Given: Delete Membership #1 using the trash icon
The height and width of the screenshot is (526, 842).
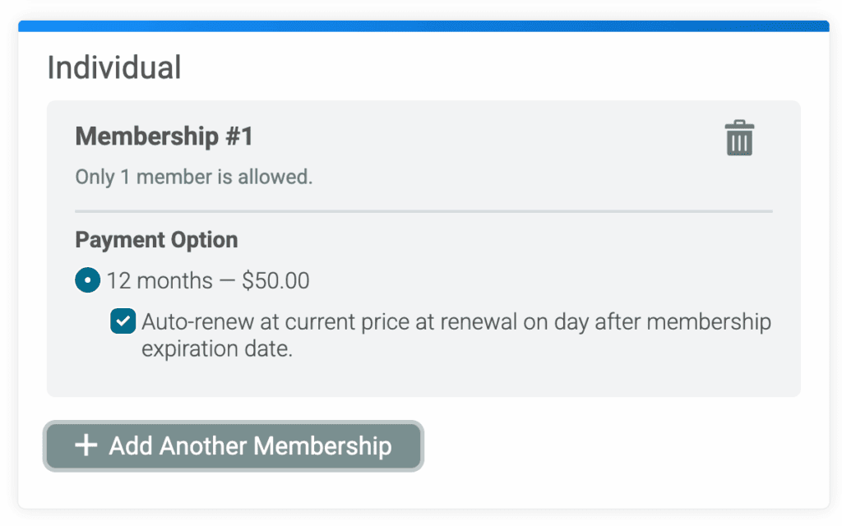Looking at the screenshot, I should tap(739, 138).
